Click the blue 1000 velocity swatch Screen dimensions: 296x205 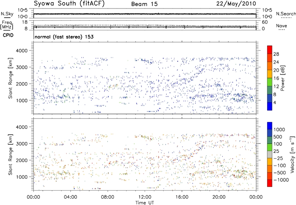tap(270, 126)
